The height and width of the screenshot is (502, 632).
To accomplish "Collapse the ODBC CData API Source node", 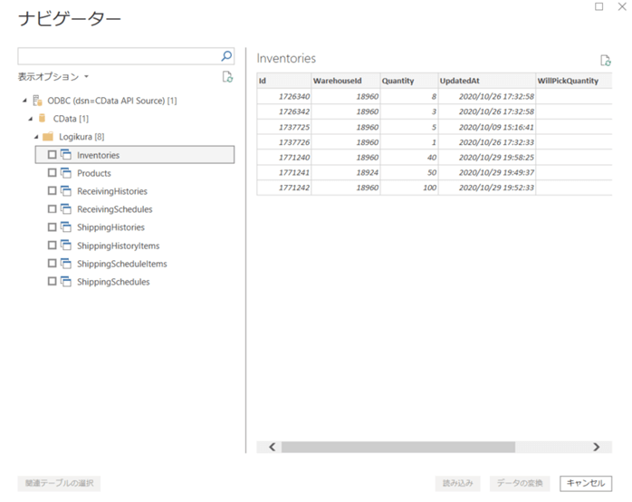I will pyautogui.click(x=24, y=101).
